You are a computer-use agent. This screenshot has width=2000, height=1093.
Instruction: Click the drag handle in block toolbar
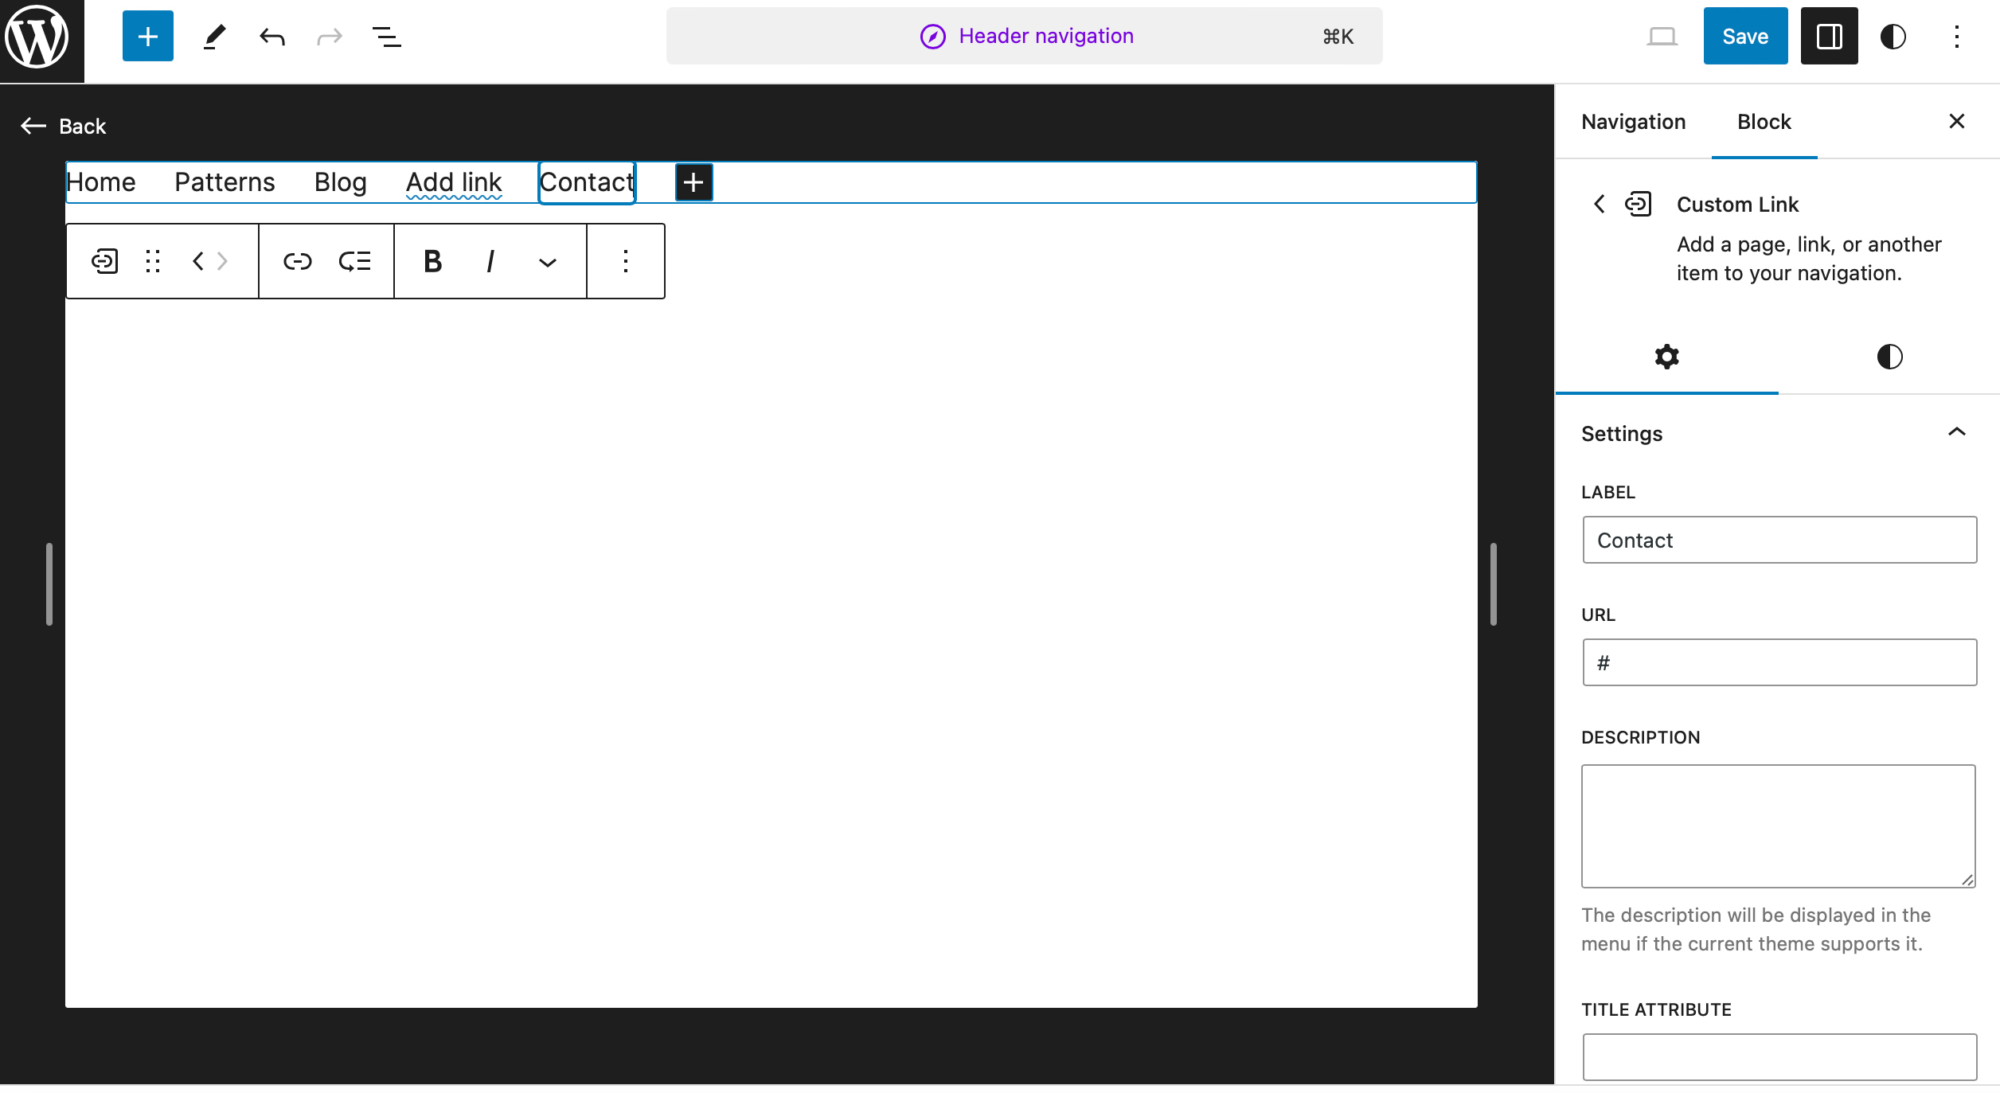tap(153, 261)
